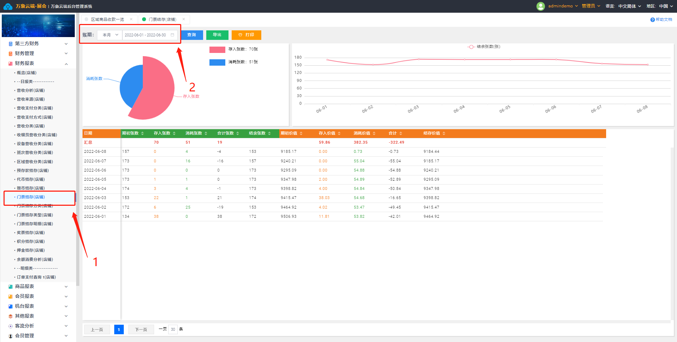This screenshot has width=677, height=342.
Task: Open 营收分析(店铺) report
Action: tap(31, 91)
